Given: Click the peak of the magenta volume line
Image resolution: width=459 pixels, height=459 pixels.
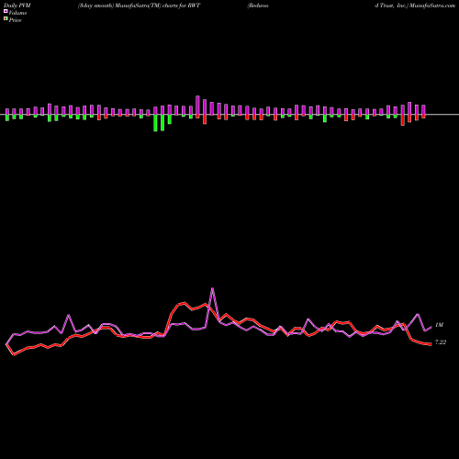Looking at the screenshot, I should pos(212,288).
